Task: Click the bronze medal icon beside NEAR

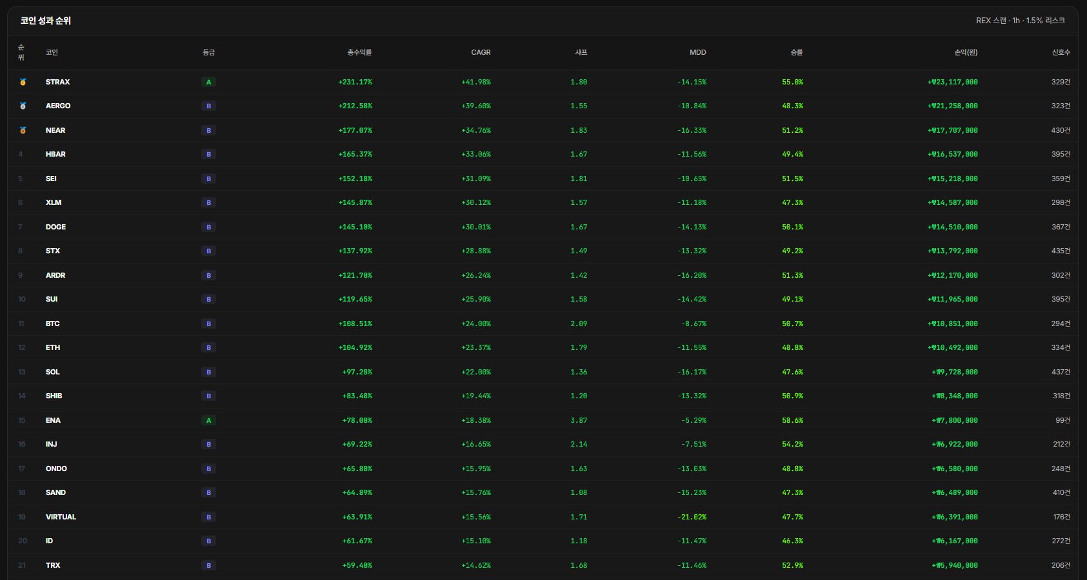Action: (23, 130)
